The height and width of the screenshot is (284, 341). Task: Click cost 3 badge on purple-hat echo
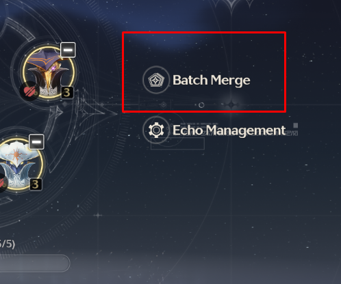[67, 93]
